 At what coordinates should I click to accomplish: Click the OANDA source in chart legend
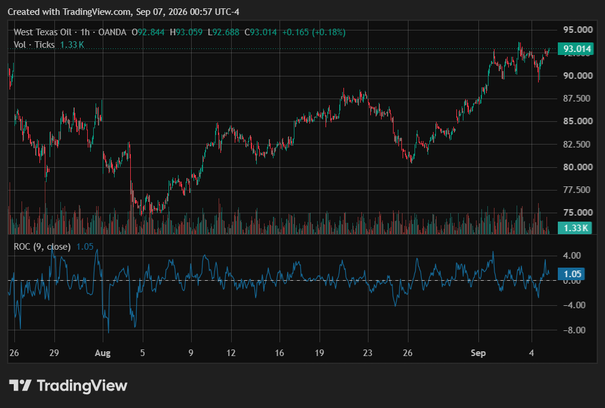(x=112, y=32)
